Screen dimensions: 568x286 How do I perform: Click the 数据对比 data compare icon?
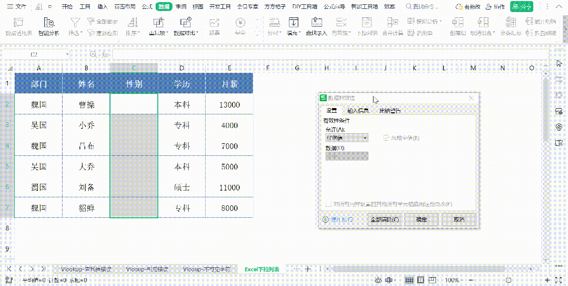[x=186, y=23]
